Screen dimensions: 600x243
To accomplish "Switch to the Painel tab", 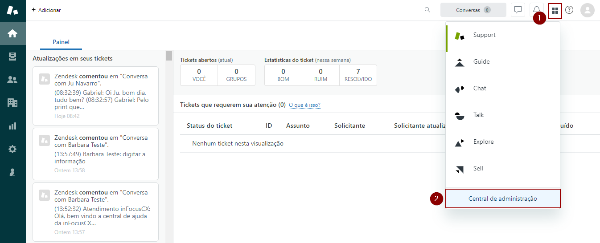I will tap(61, 42).
